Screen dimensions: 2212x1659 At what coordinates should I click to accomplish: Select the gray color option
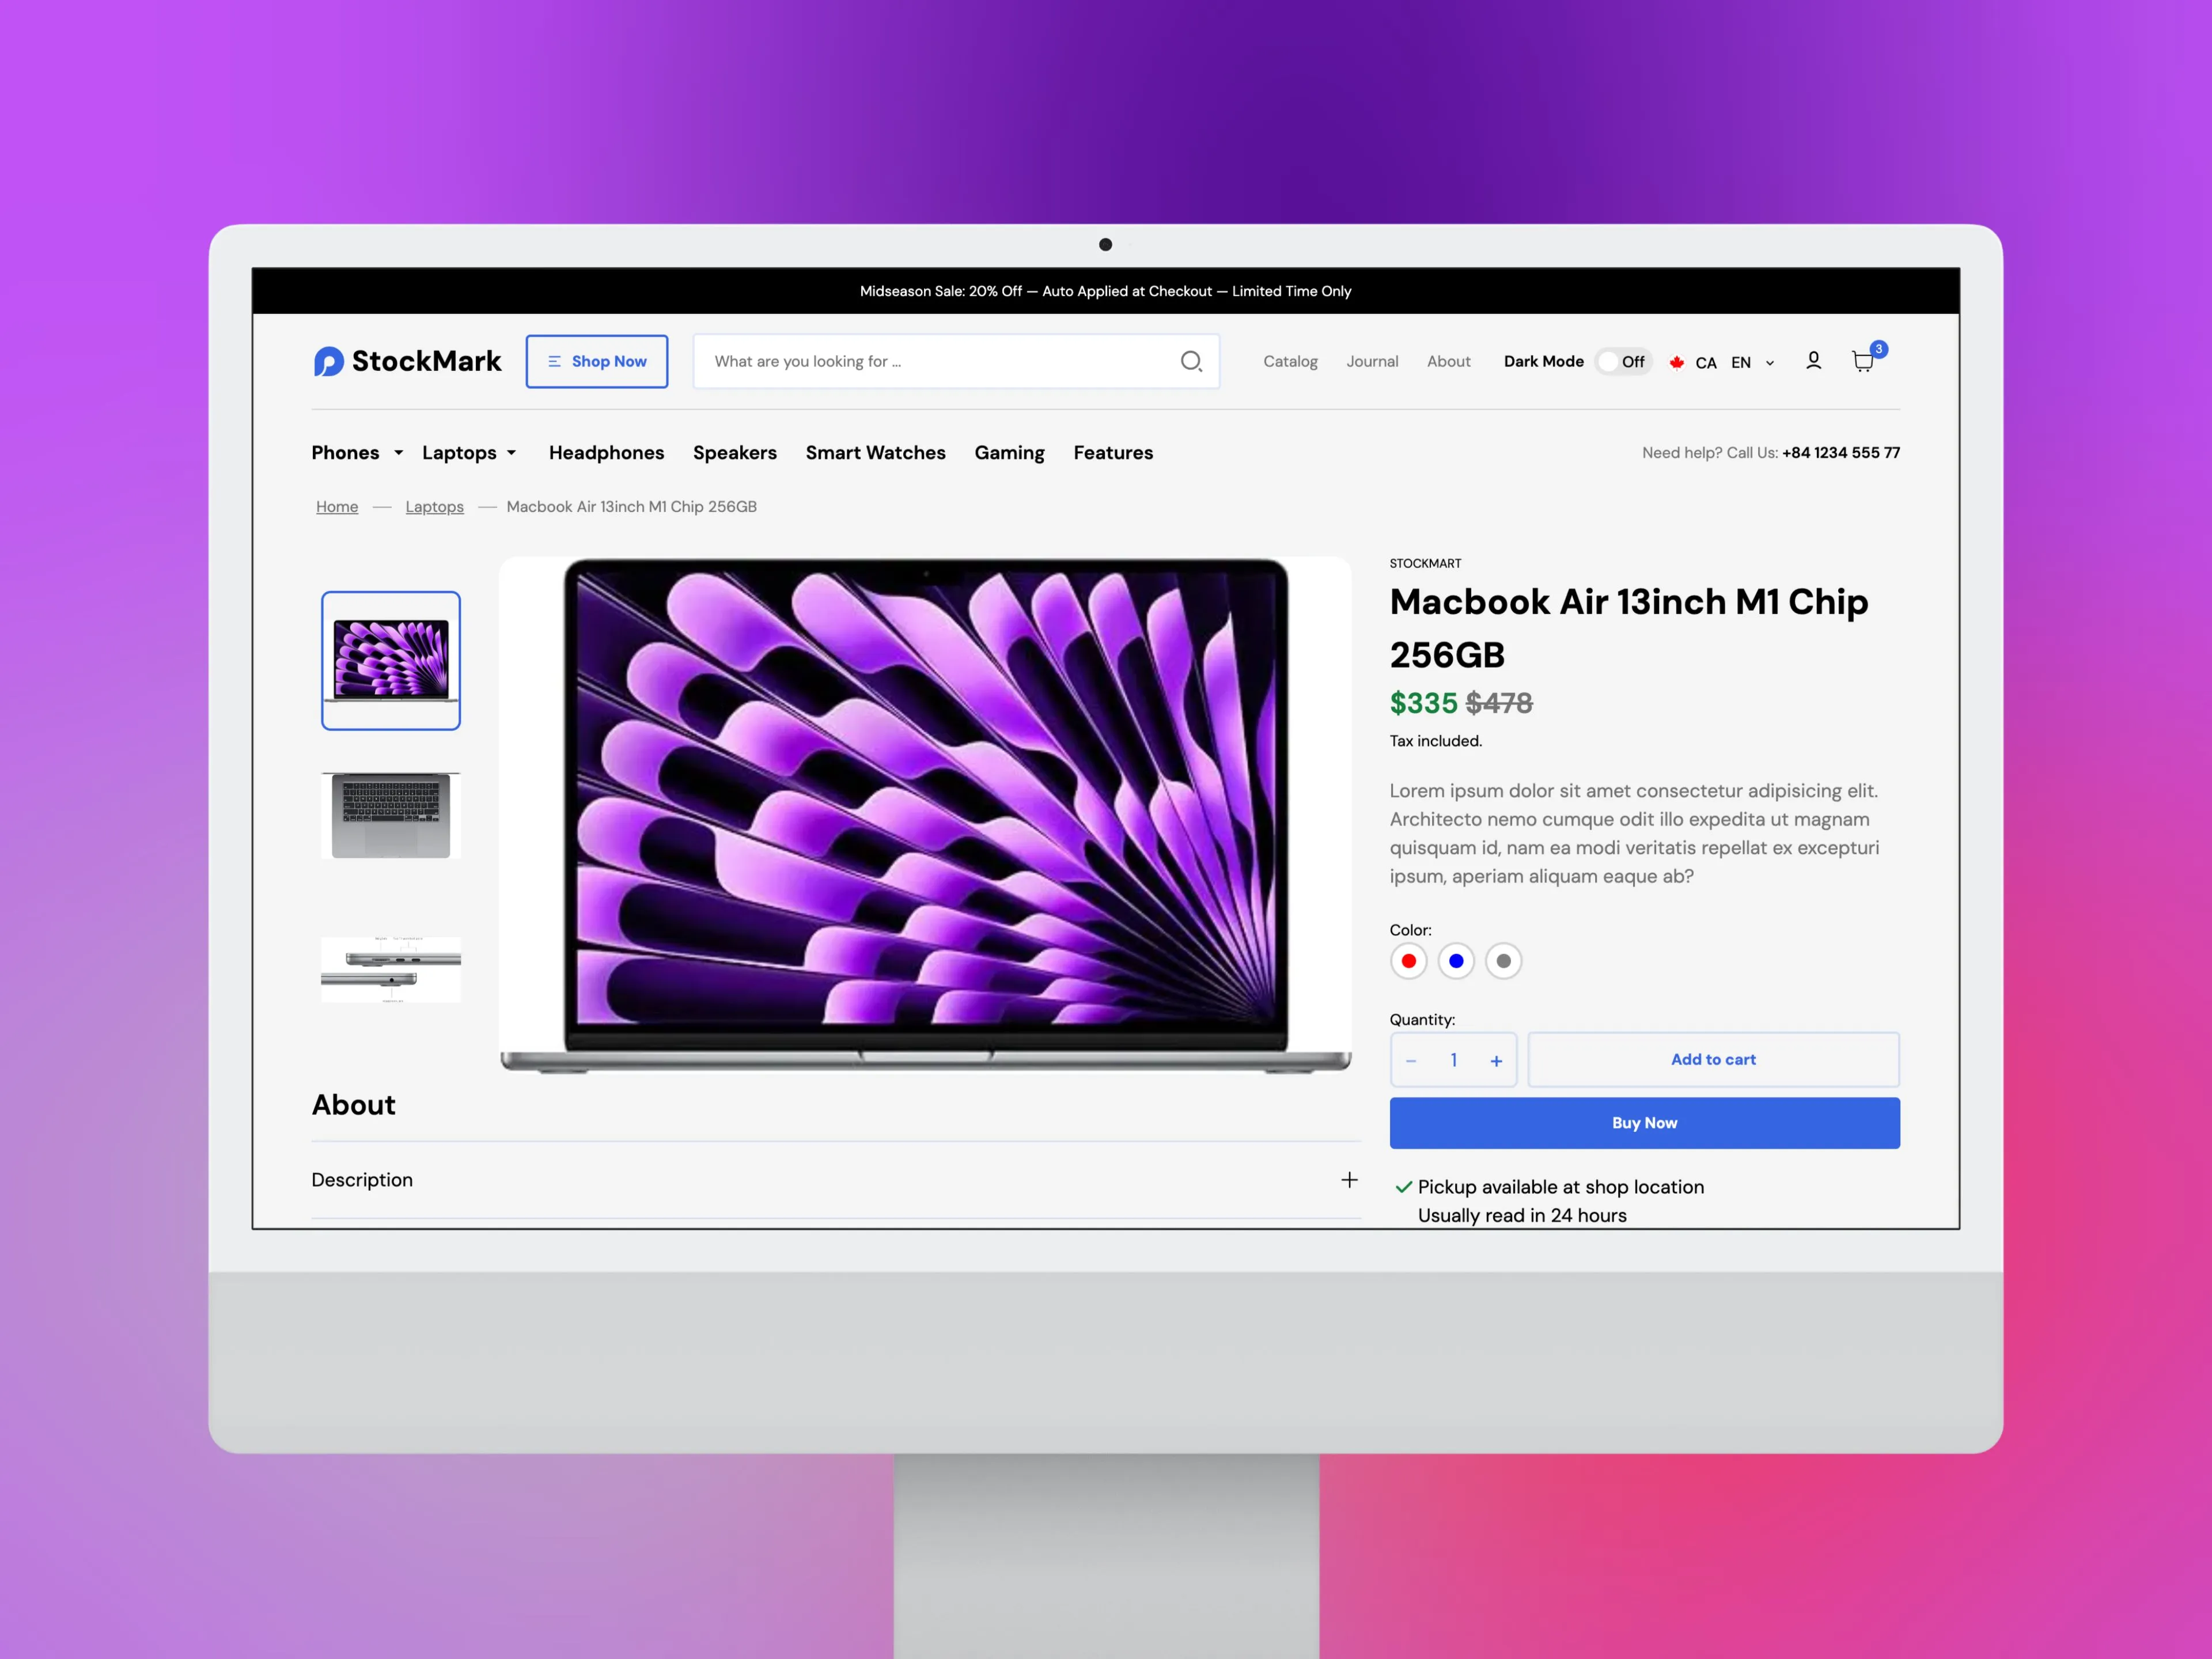[1503, 961]
